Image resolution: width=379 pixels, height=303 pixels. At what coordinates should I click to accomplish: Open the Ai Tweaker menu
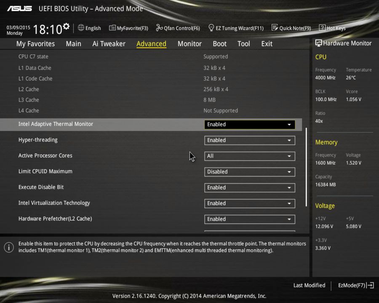click(x=109, y=43)
